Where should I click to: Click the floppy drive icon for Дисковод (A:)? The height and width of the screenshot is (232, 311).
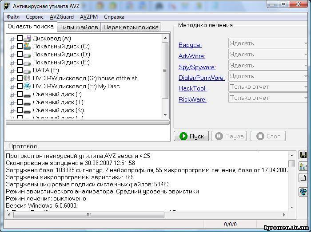27,39
